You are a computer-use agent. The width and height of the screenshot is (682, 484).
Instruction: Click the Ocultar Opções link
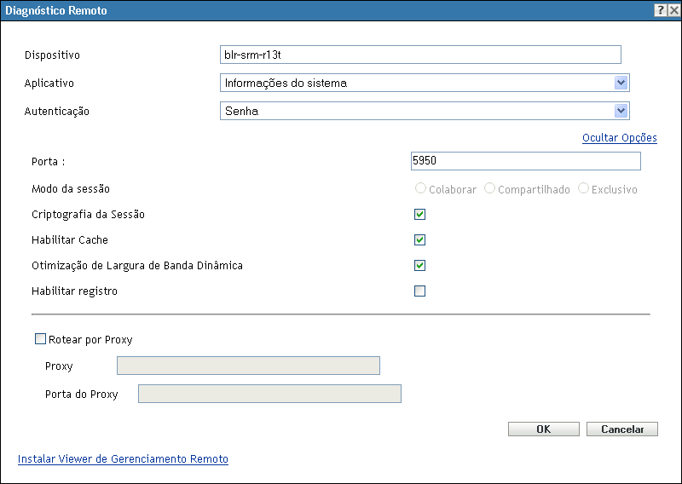(619, 137)
